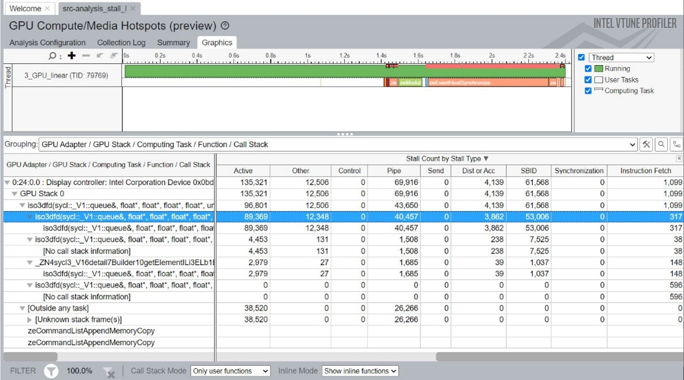Open the Call Stack Mode dropdown
The width and height of the screenshot is (684, 380).
pos(230,371)
